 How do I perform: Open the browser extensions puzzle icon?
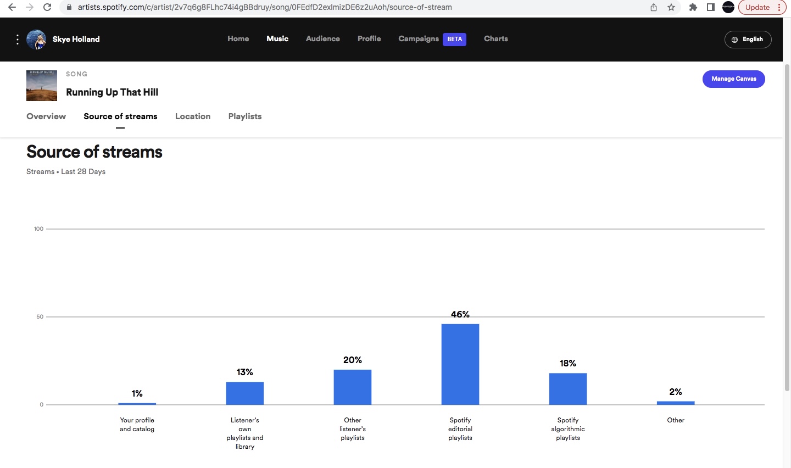(x=693, y=7)
